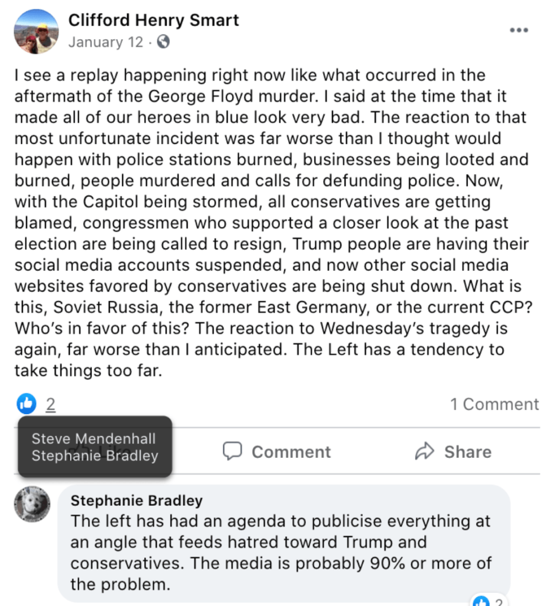The height and width of the screenshot is (606, 542).
Task: Open Stephanie Bradley's commenter avatar
Action: (33, 505)
